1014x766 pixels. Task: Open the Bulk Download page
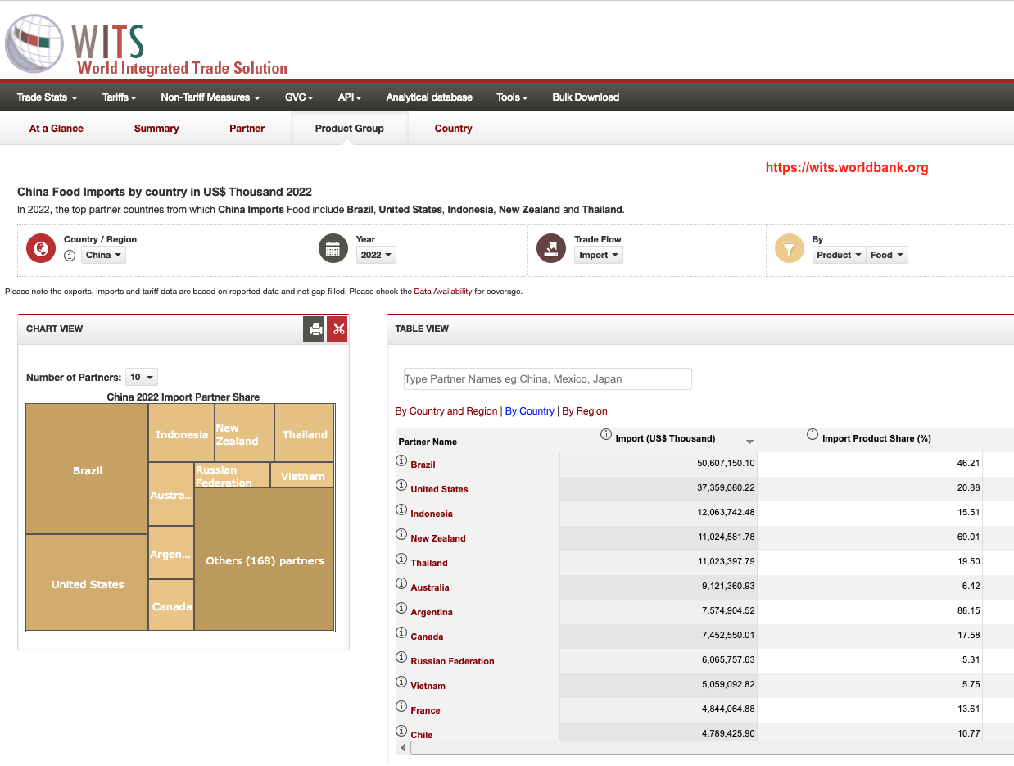click(x=585, y=97)
